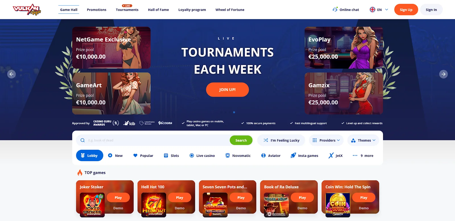Open the EN language selector
This screenshot has height=221, width=455.
point(379,10)
